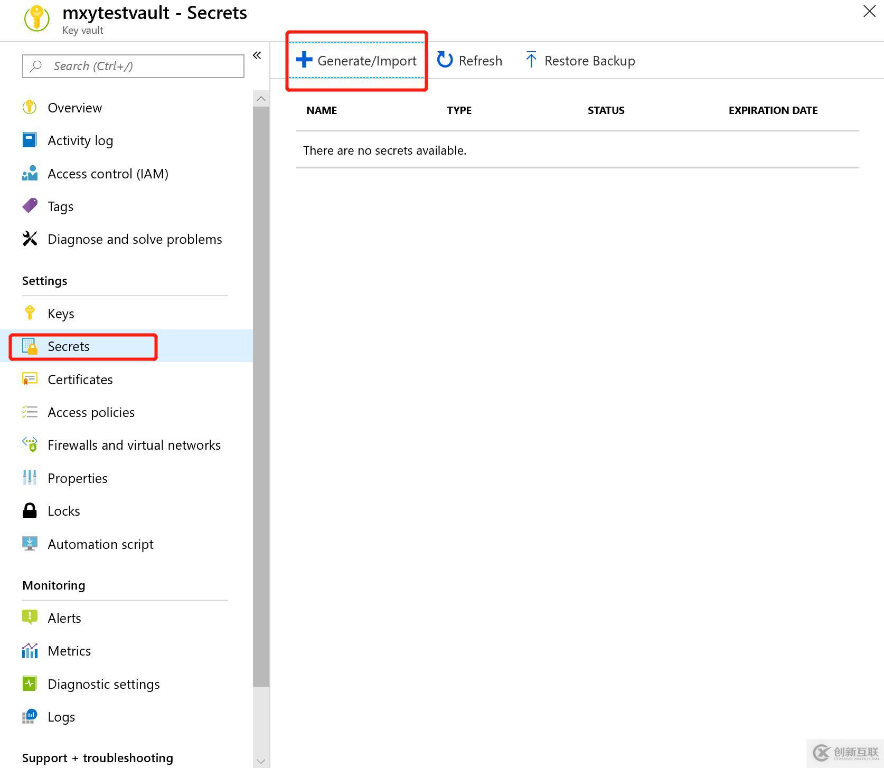This screenshot has width=884, height=768.
Task: Click the Firewalls and virtual networks icon
Action: (x=30, y=444)
